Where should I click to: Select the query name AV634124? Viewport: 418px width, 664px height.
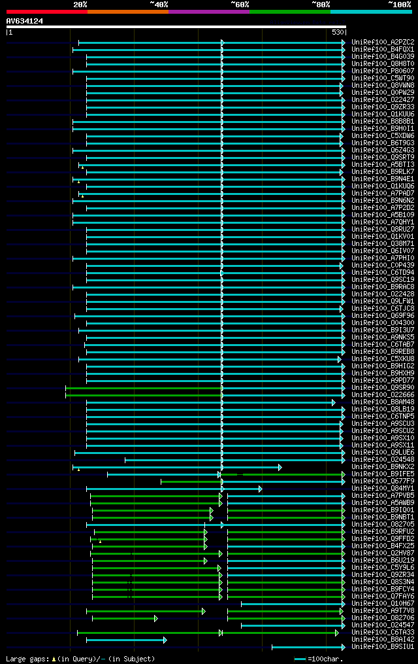pos(25,21)
